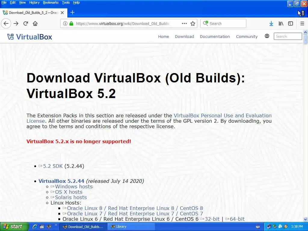This screenshot has height=231, width=308.
Task: Click the last system tray icon before the clock
Action: click(x=286, y=227)
